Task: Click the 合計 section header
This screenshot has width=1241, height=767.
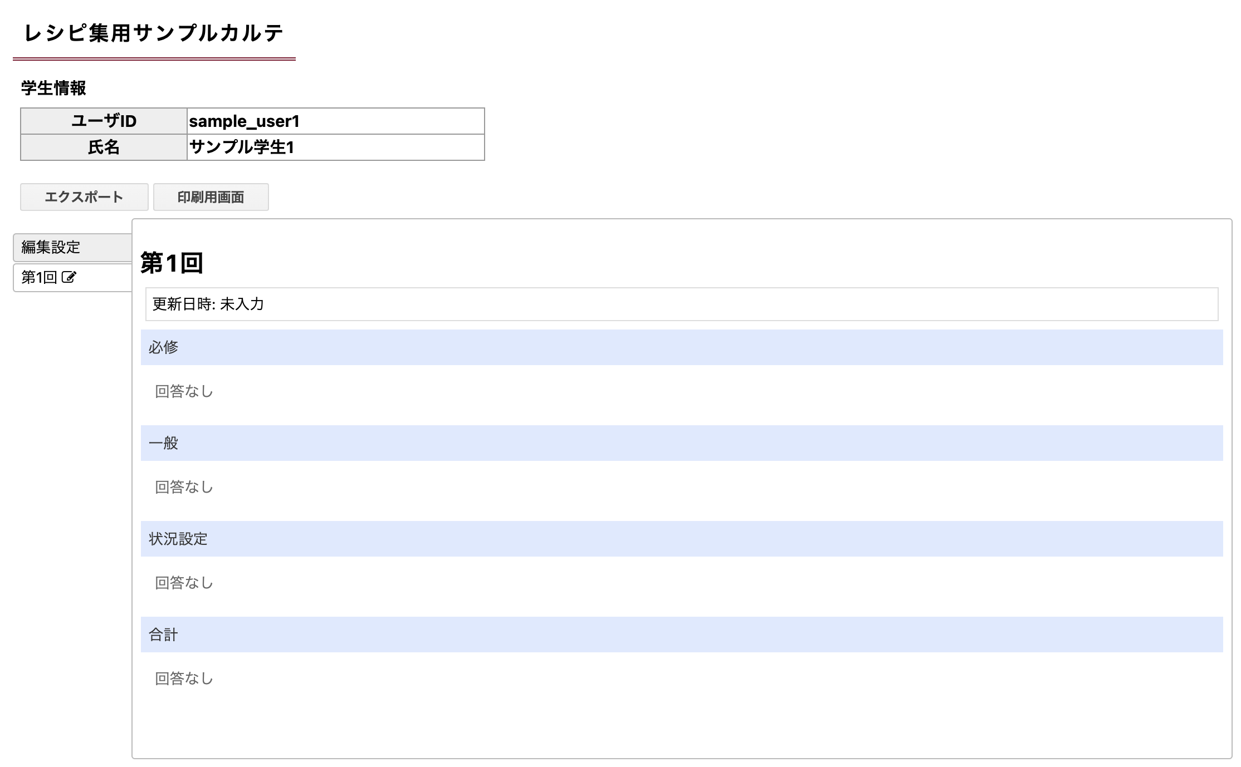Action: [x=682, y=635]
